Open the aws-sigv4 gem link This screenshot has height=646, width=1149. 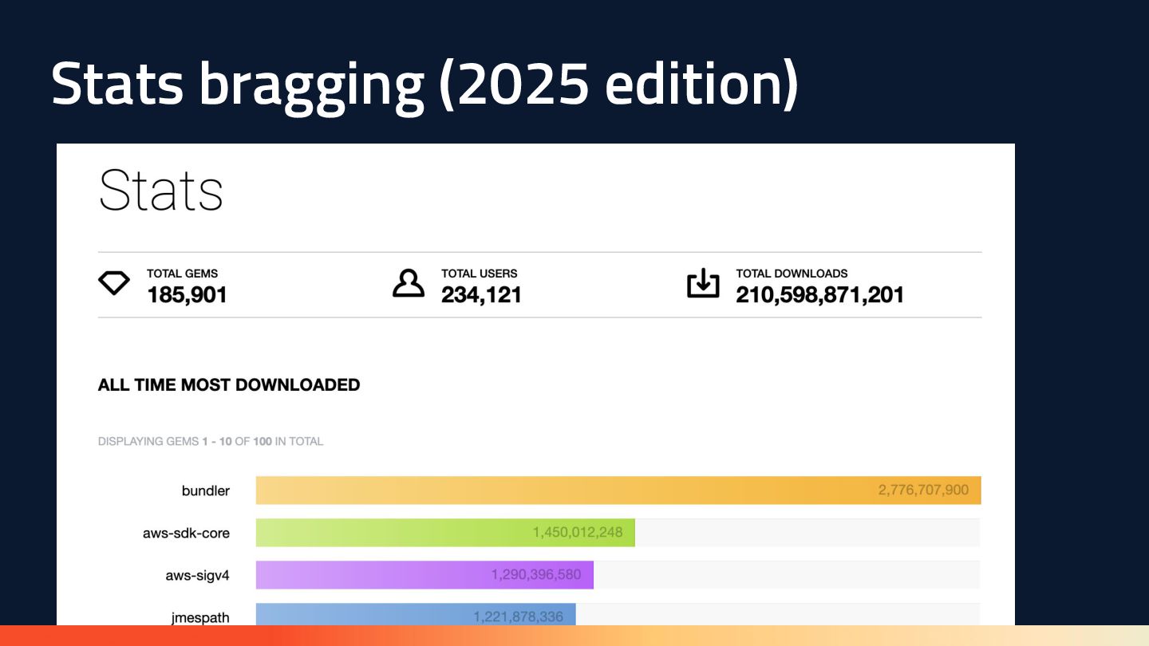pyautogui.click(x=198, y=575)
